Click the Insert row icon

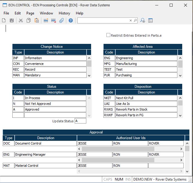pos(46,20)
